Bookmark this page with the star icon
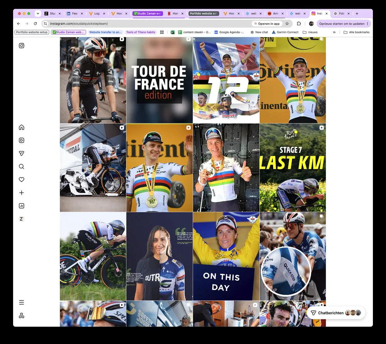Viewport: 386px width, 344px height. (287, 24)
